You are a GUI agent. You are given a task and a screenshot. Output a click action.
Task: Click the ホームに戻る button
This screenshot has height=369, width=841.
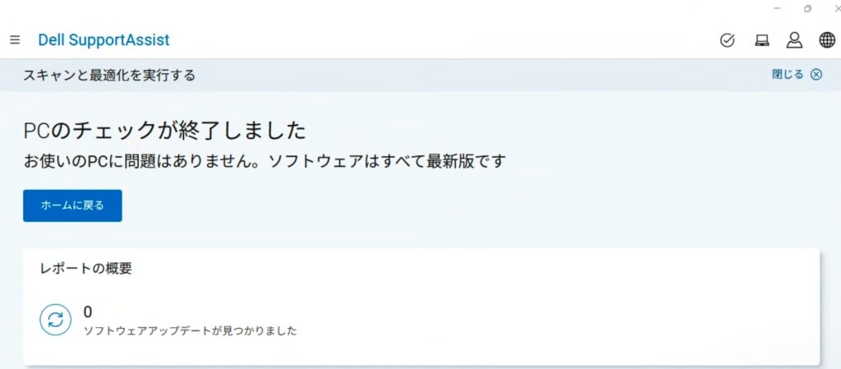pyautogui.click(x=72, y=205)
